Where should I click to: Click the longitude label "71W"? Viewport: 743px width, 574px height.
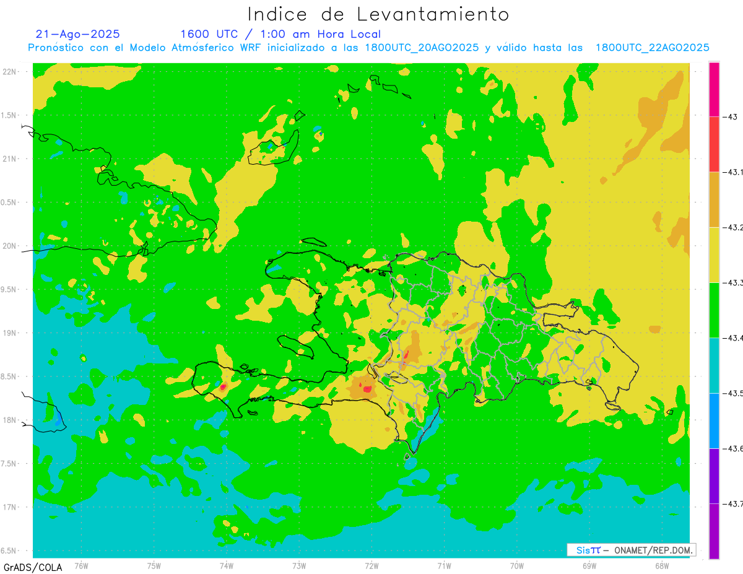click(444, 565)
